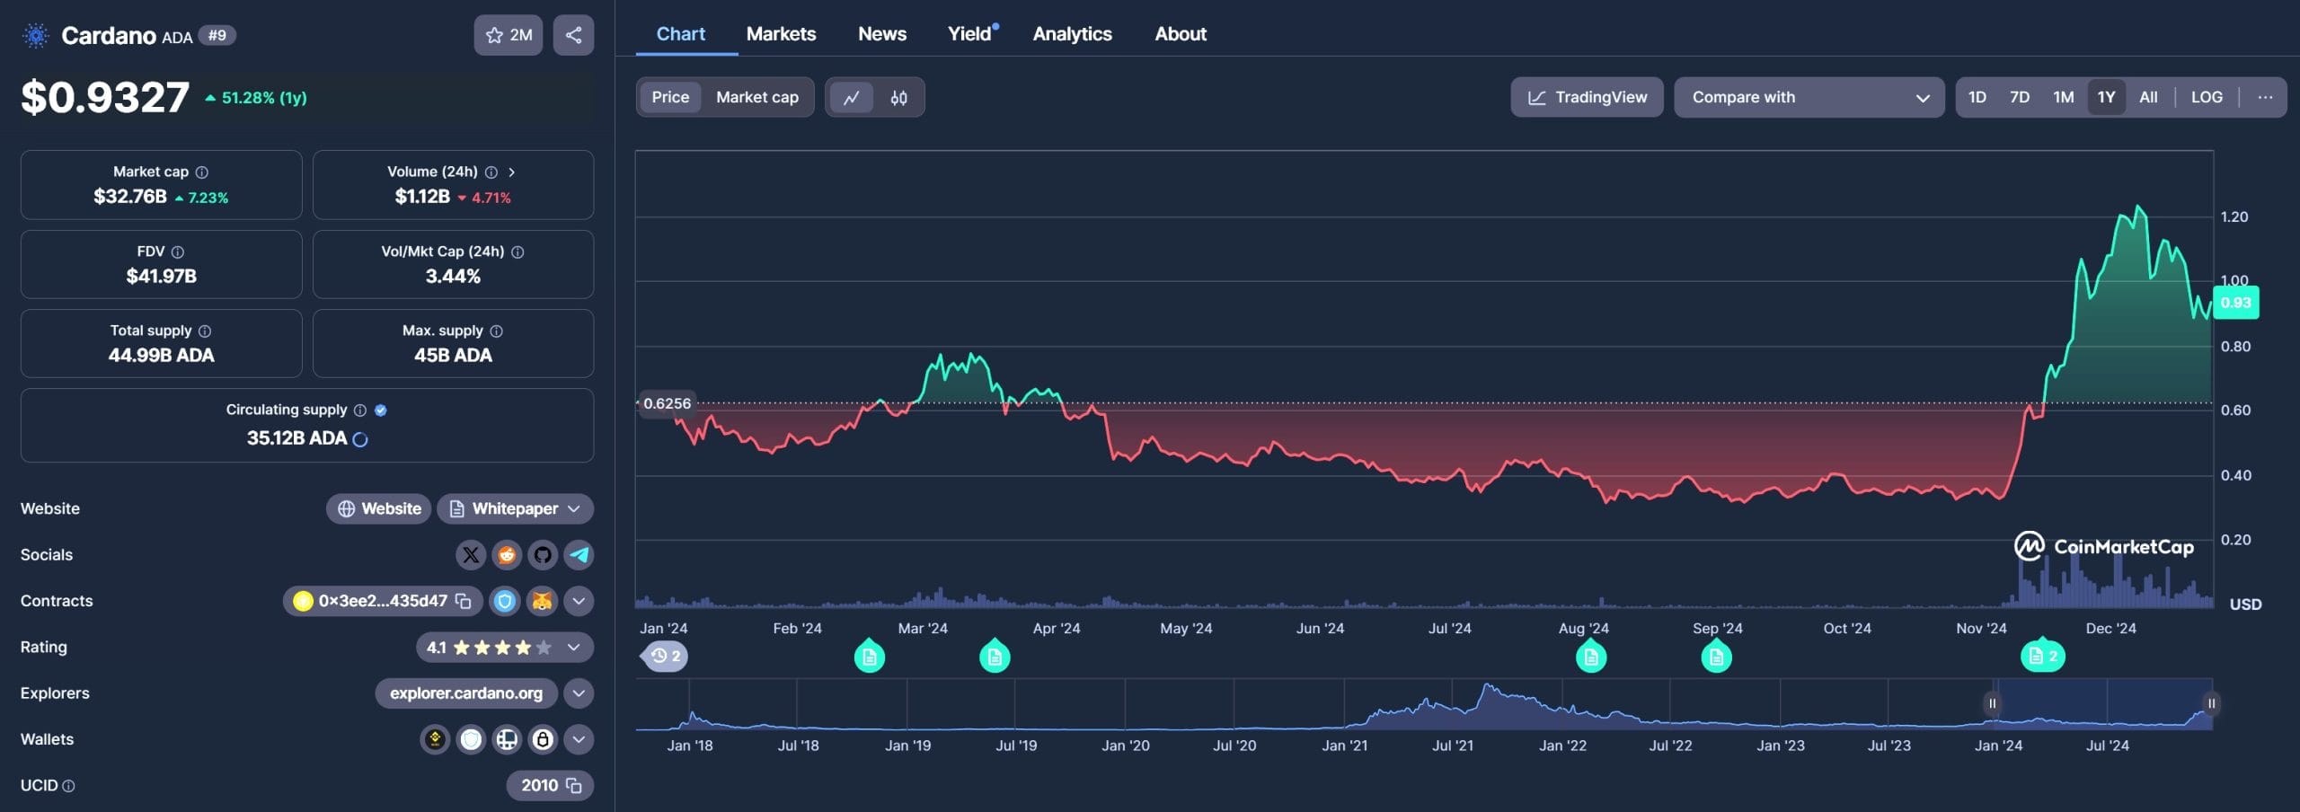The width and height of the screenshot is (2300, 812).
Task: Switch chart to Market cap view
Action: point(756,97)
